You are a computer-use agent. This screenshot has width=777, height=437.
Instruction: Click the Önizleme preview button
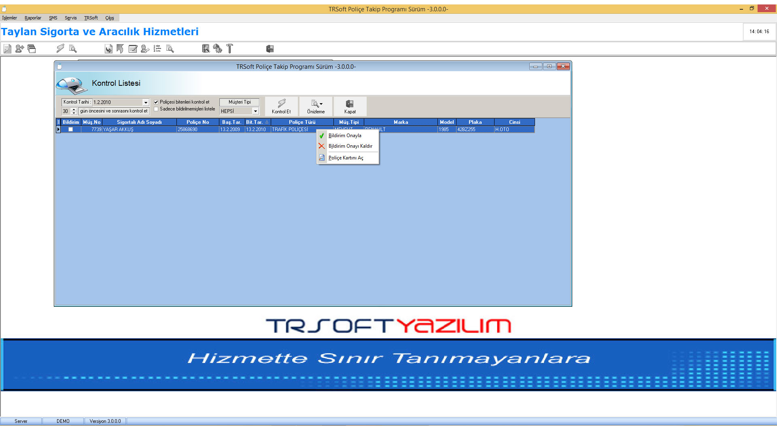[316, 106]
